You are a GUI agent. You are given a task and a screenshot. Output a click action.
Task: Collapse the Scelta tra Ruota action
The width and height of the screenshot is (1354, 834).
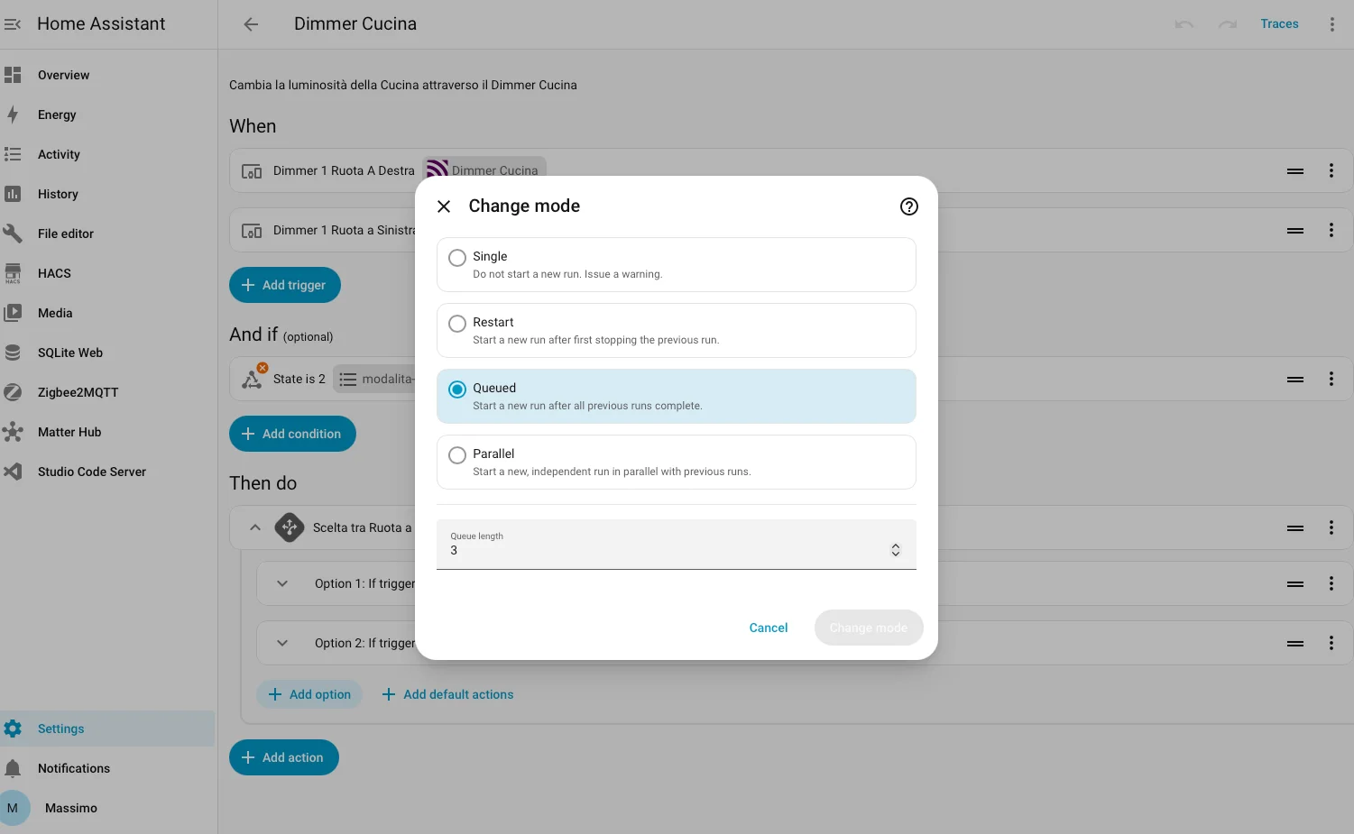(x=255, y=527)
